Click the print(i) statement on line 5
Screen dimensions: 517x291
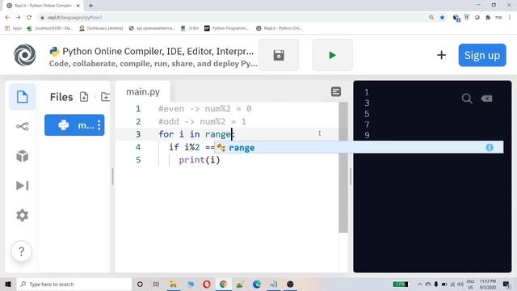point(200,160)
